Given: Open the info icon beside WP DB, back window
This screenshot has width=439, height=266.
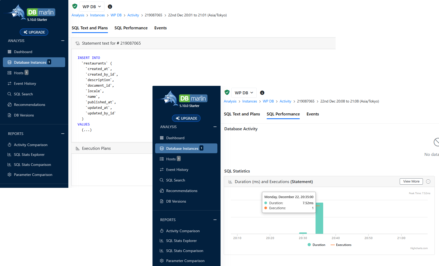Looking at the screenshot, I should click(110, 7).
